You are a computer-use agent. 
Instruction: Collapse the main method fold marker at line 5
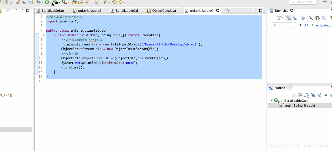point(44,35)
